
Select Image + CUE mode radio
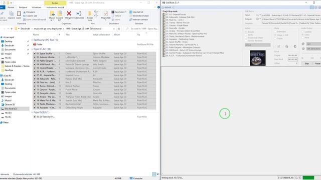(x=275, y=35)
